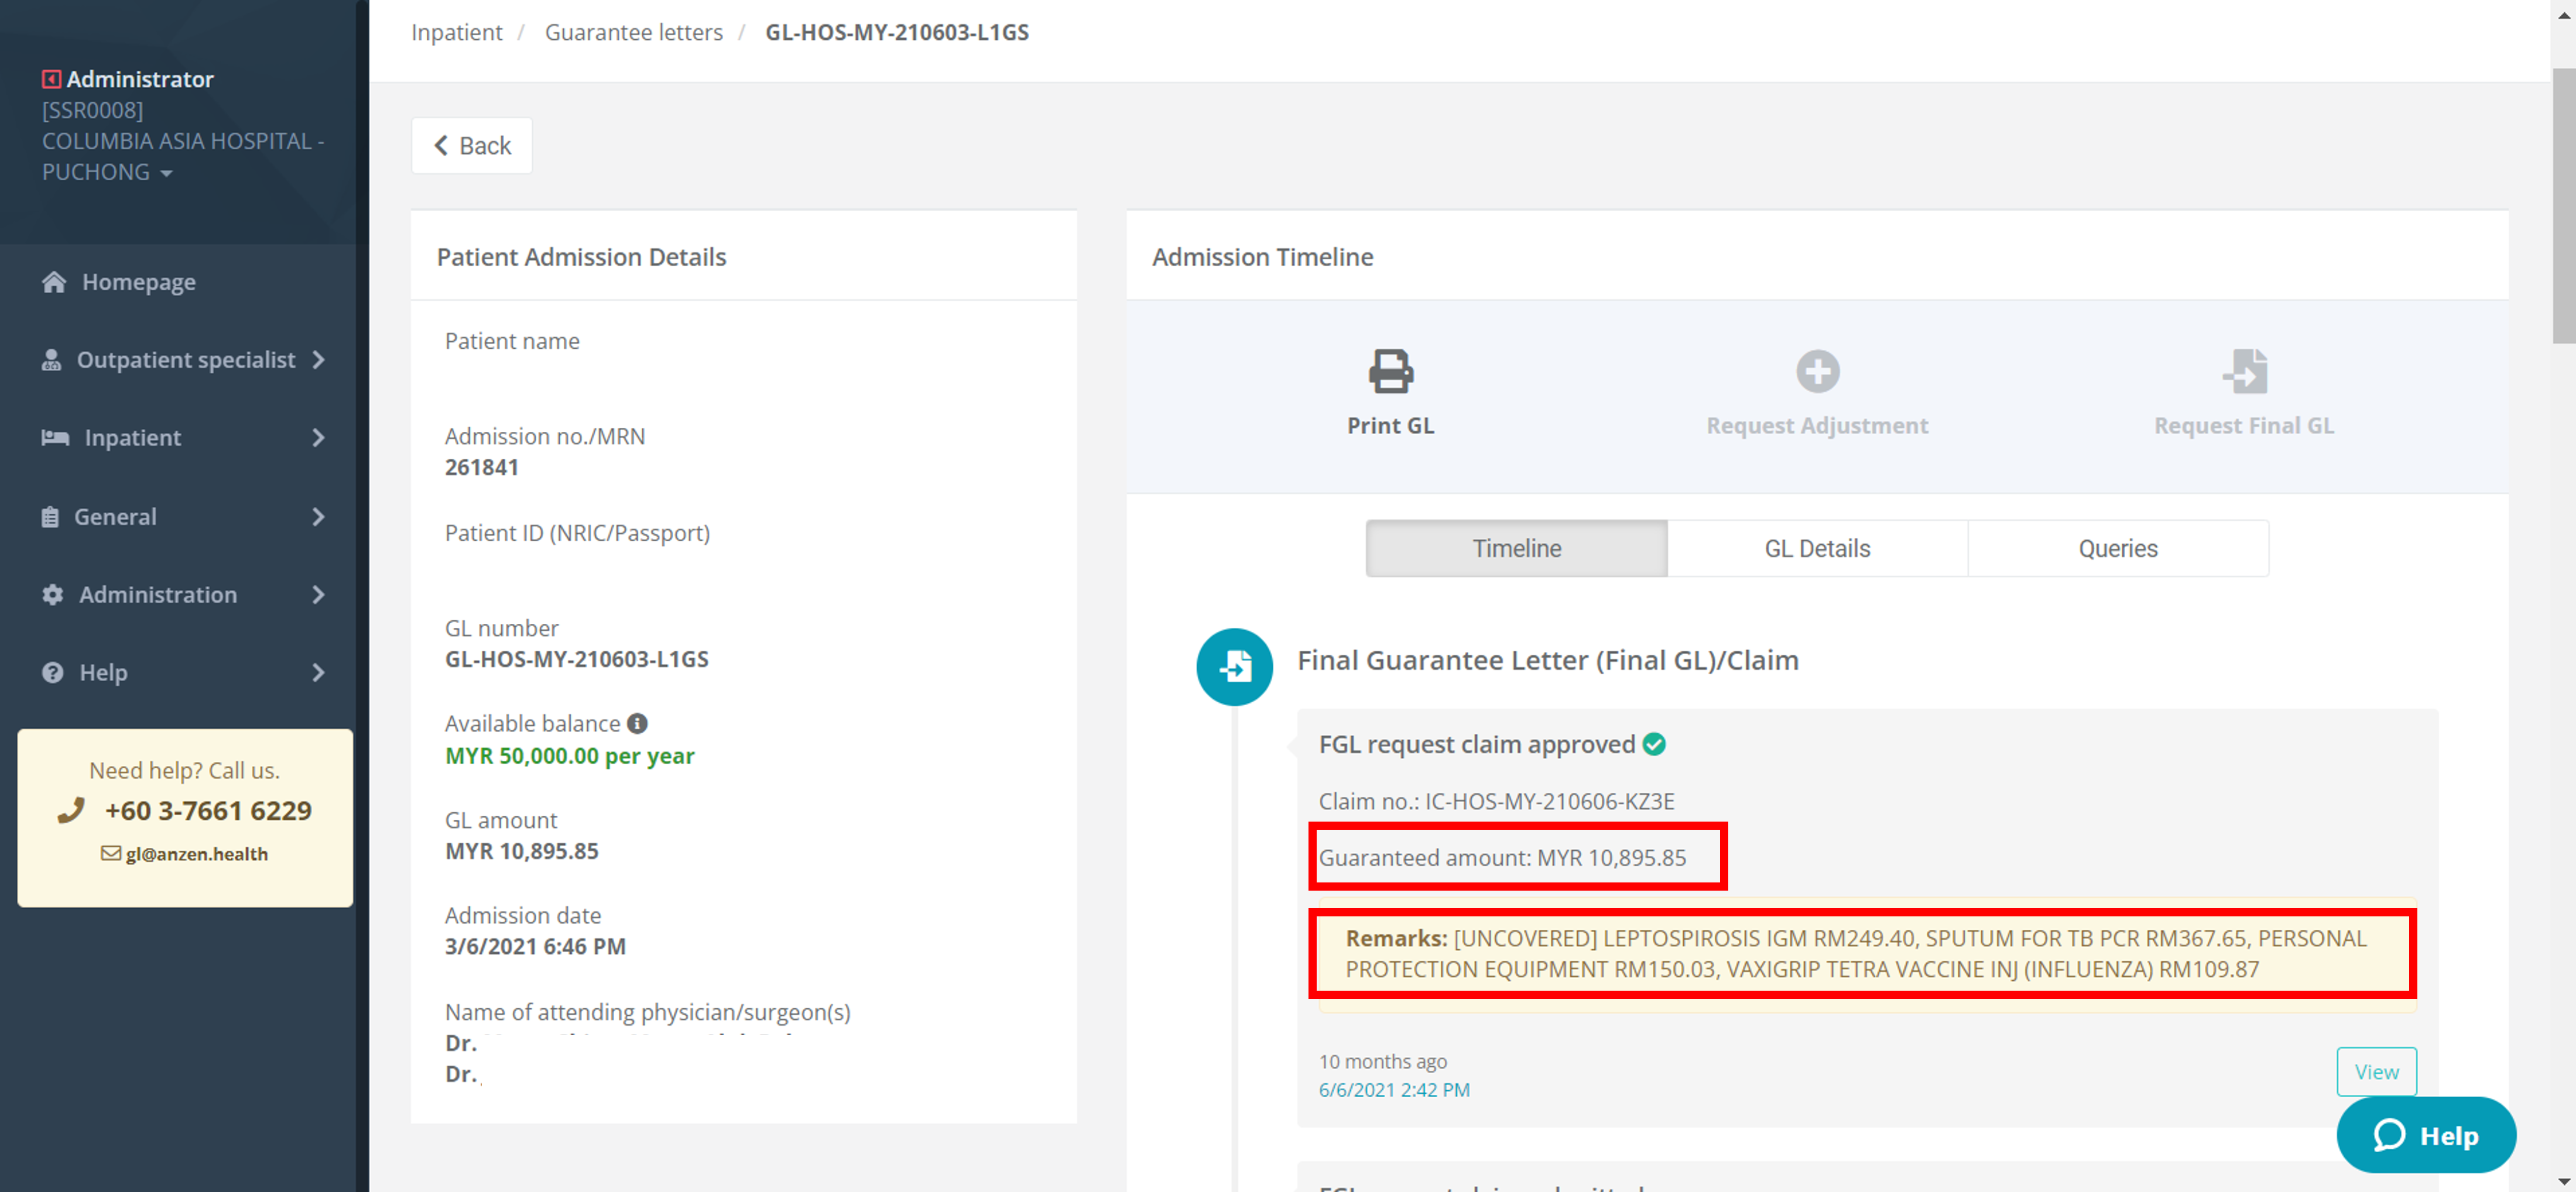Expand the General menu chevron
Screen dimensions: 2576x1192
pyautogui.click(x=318, y=517)
